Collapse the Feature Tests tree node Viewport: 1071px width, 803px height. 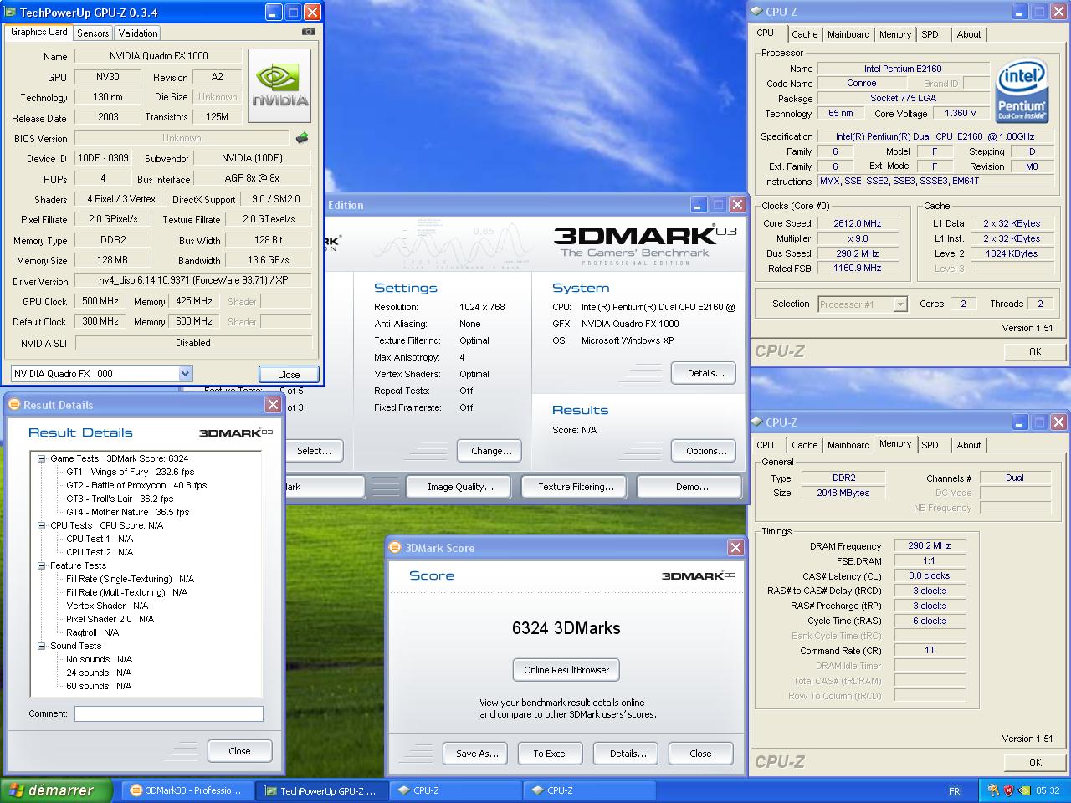(41, 565)
